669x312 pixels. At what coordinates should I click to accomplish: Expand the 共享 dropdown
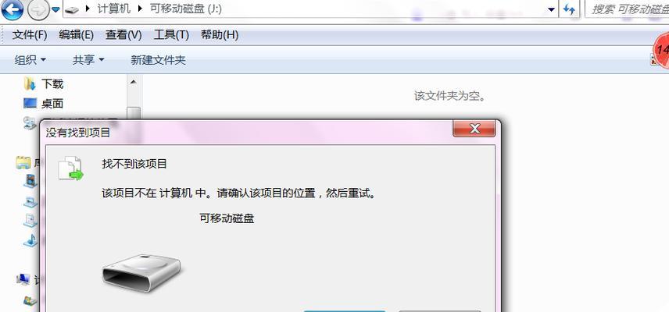(88, 60)
